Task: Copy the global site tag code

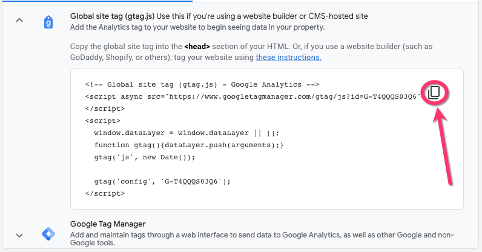Action: [x=434, y=93]
